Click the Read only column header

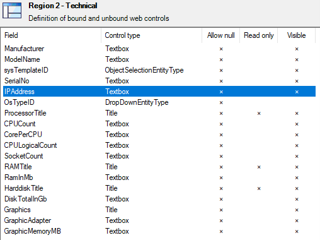tap(259, 35)
